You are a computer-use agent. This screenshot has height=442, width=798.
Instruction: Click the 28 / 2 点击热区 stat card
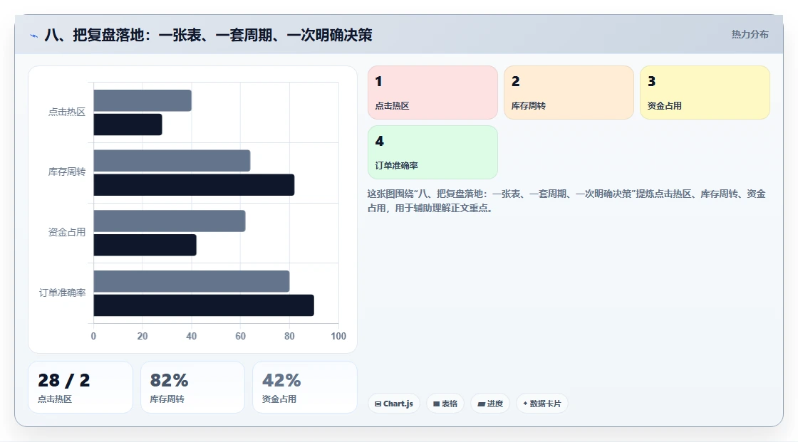click(81, 387)
